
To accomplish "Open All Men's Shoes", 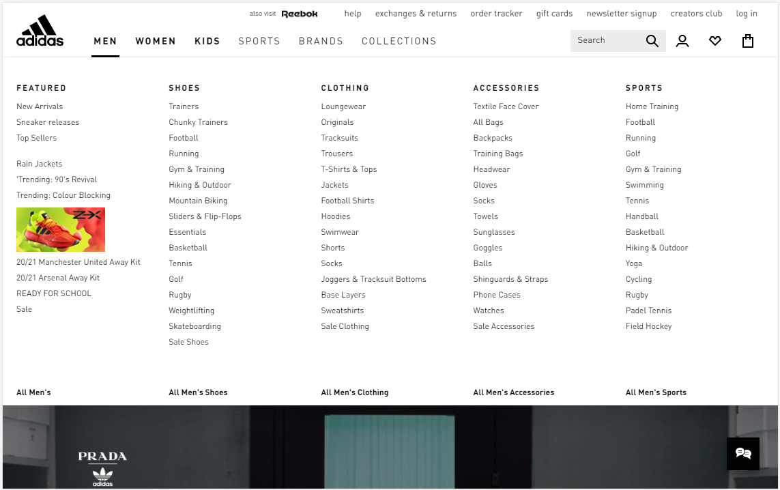I will point(198,392).
